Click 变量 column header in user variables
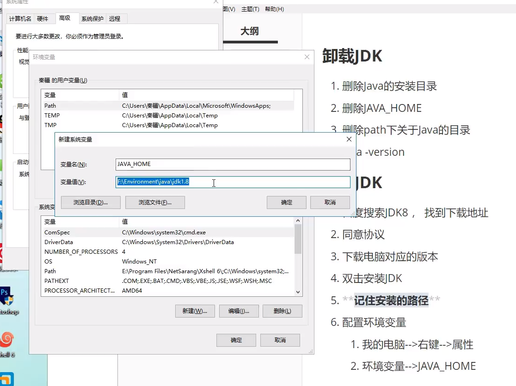The height and width of the screenshot is (386, 516). coord(80,95)
